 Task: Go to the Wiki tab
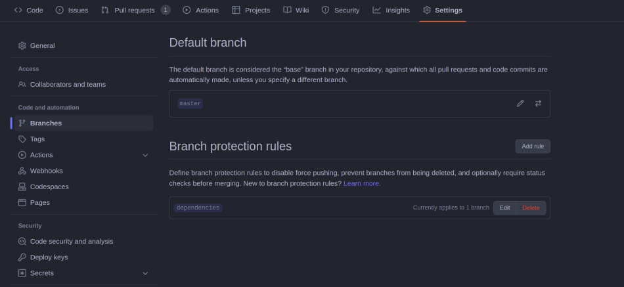(x=296, y=10)
